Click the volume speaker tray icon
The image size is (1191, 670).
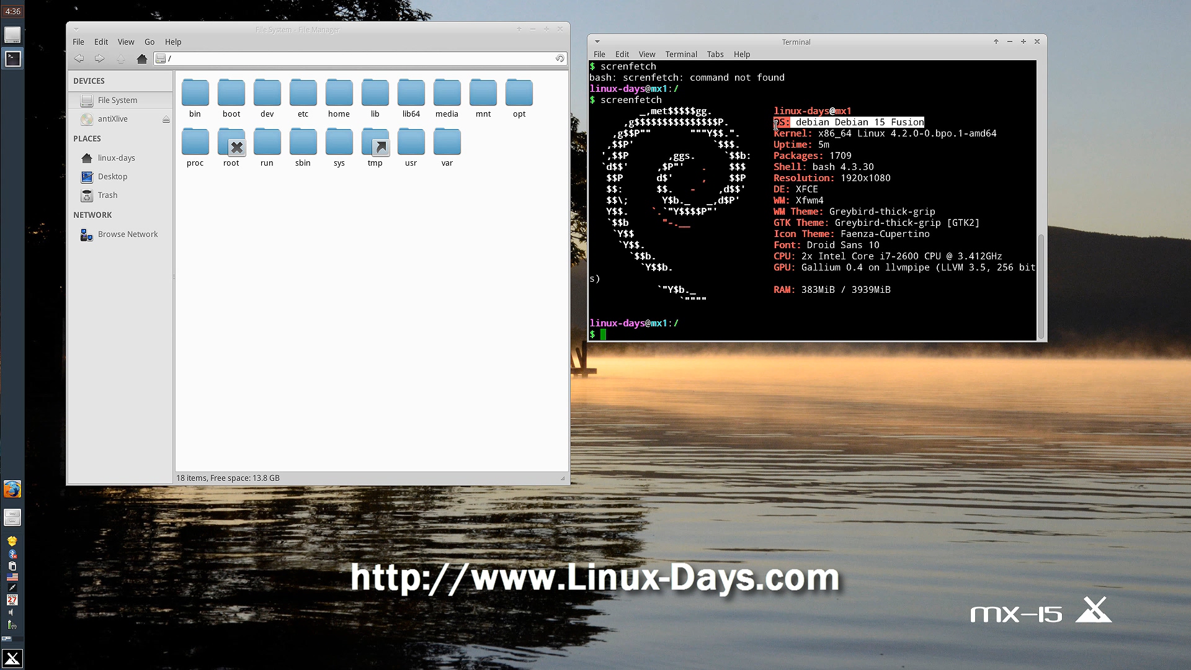pos(11,612)
